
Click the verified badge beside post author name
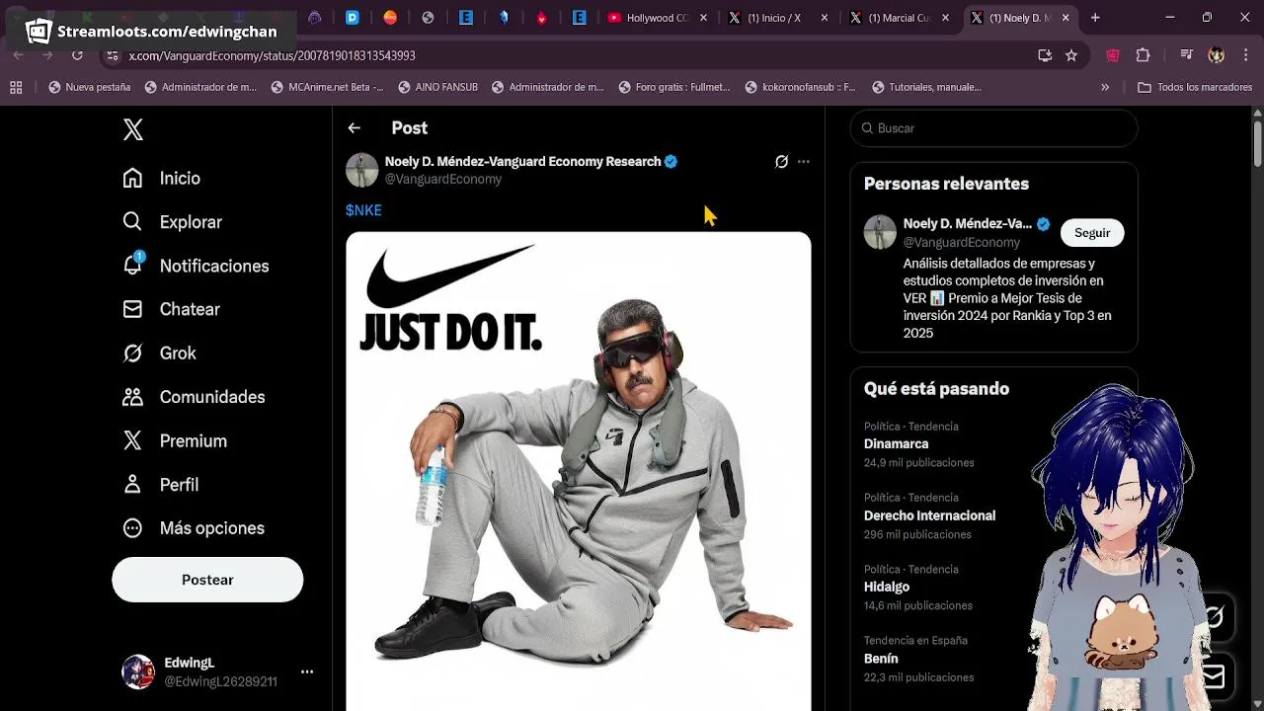671,161
